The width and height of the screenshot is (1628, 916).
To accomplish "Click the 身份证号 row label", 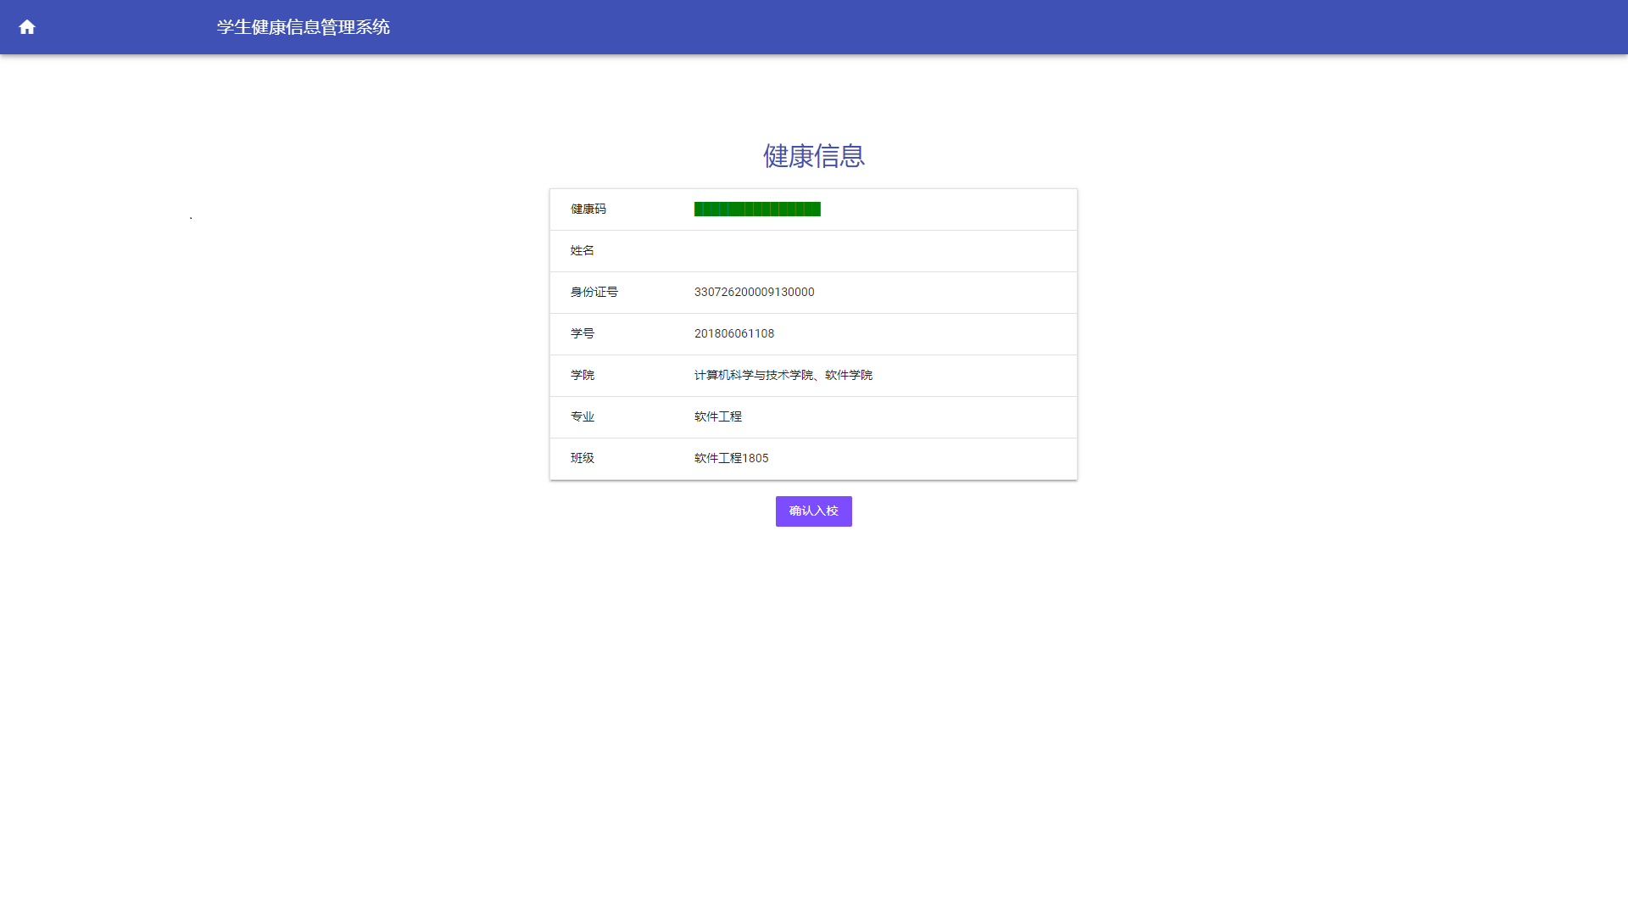I will [594, 293].
